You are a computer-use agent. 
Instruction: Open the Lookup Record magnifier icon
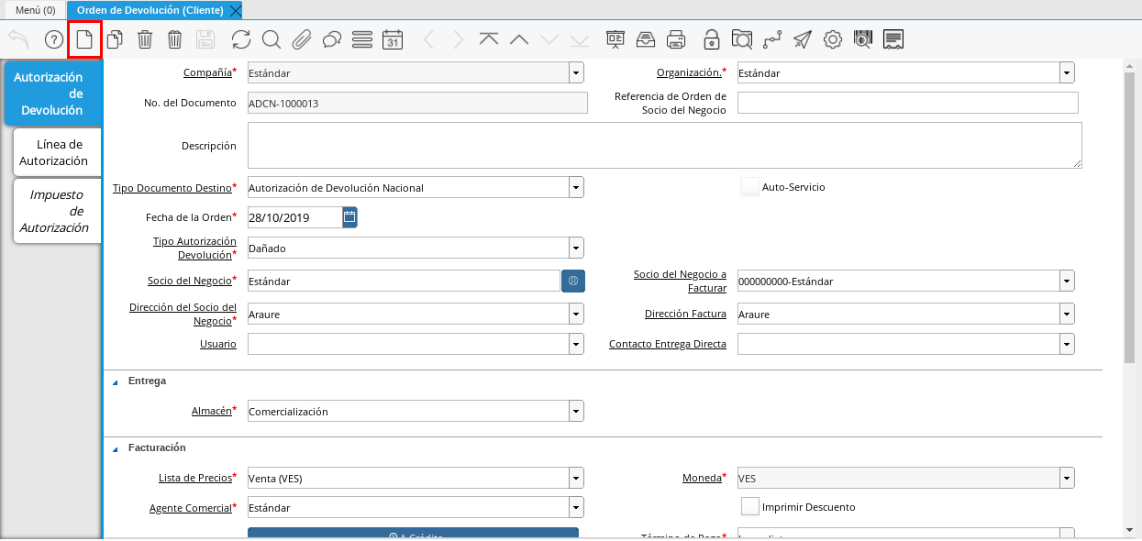coord(271,39)
